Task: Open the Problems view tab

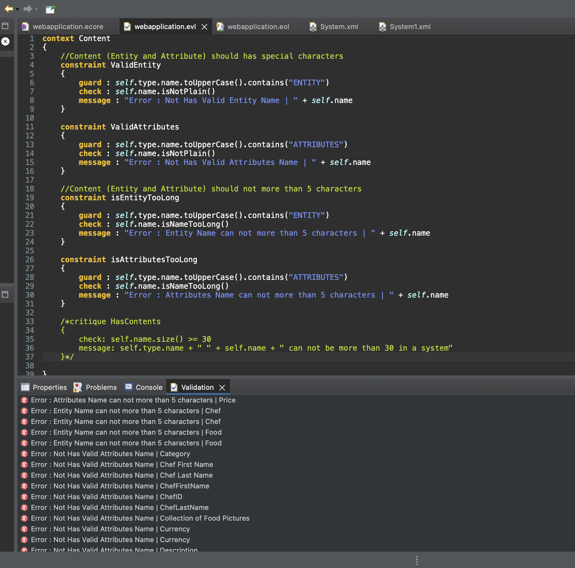Action: click(x=95, y=387)
